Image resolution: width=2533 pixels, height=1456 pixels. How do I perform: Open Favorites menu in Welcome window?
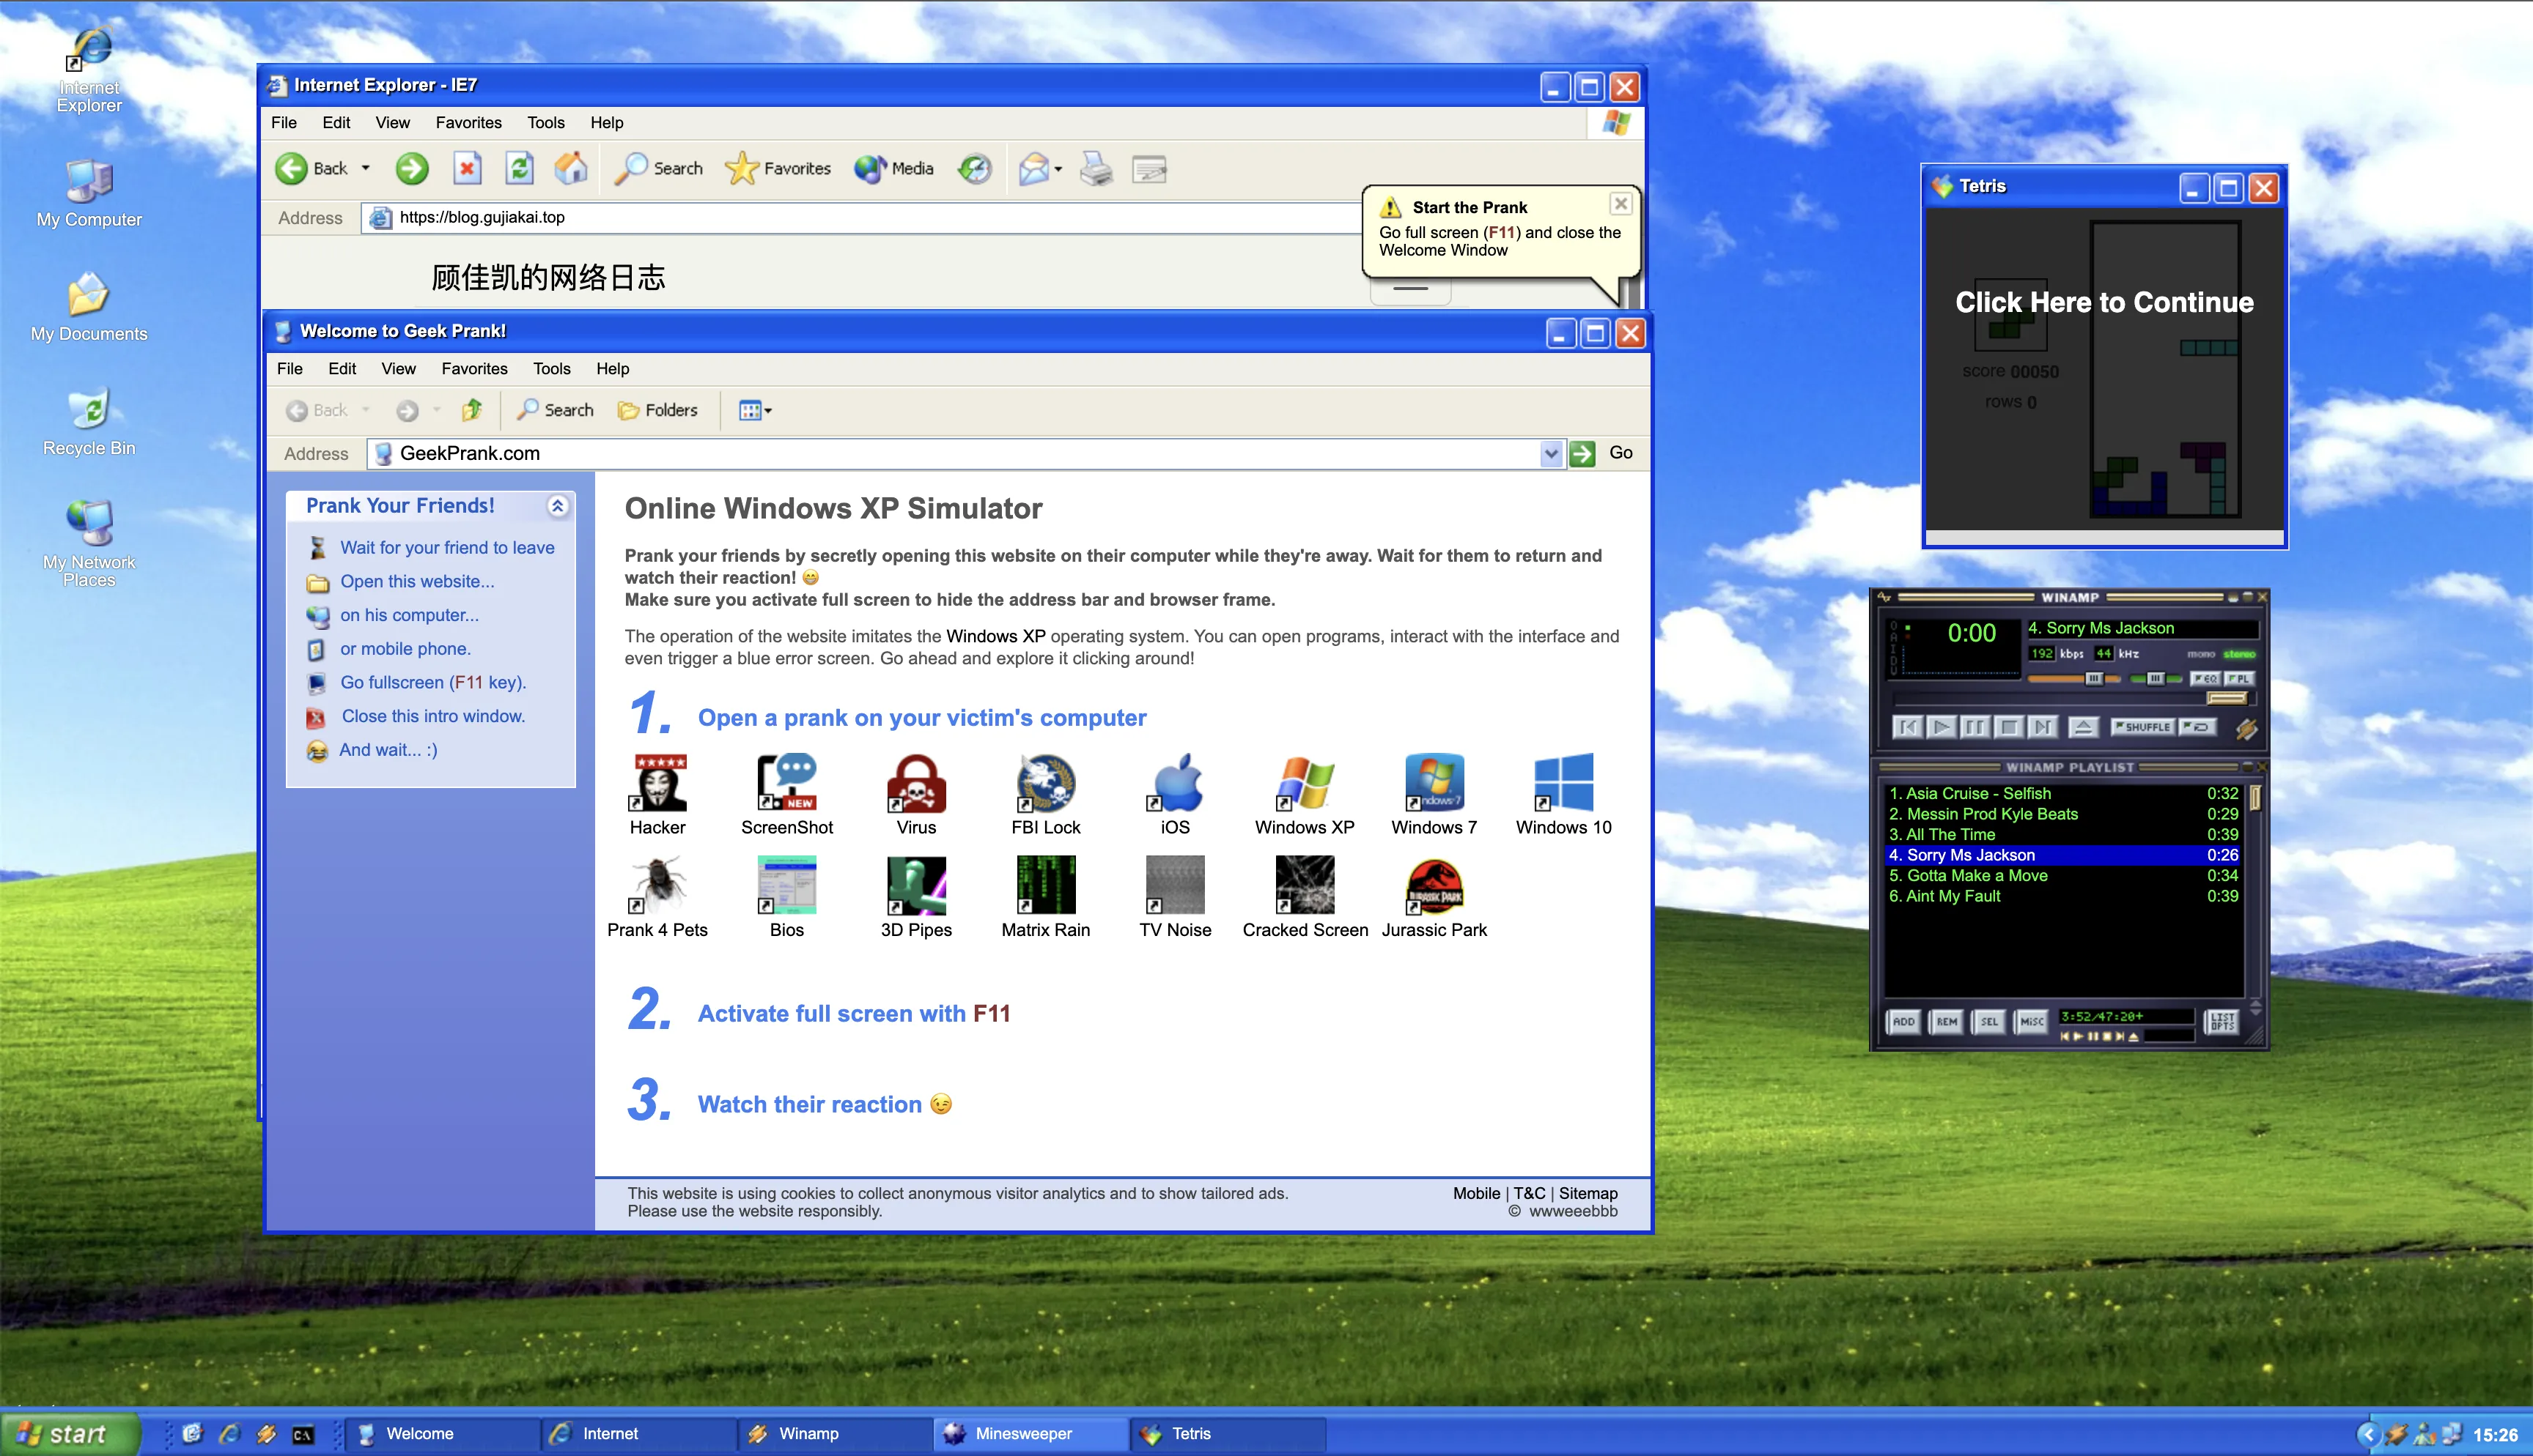(474, 369)
